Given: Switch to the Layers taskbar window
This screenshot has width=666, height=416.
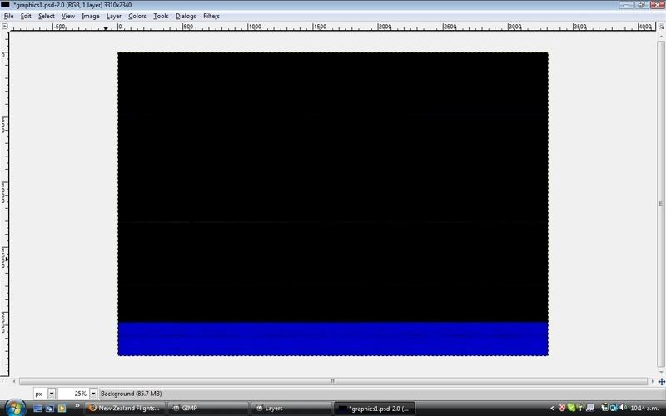Looking at the screenshot, I should (291, 408).
